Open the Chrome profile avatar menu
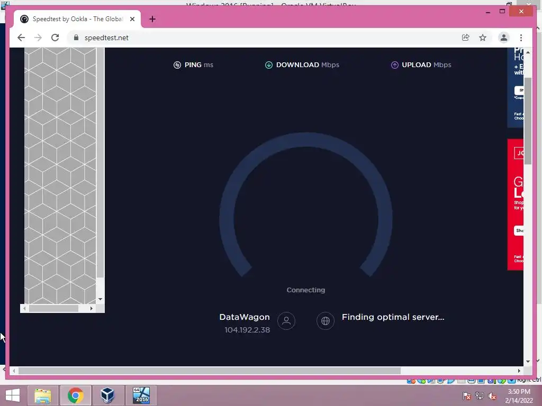This screenshot has height=406, width=542. pos(504,38)
